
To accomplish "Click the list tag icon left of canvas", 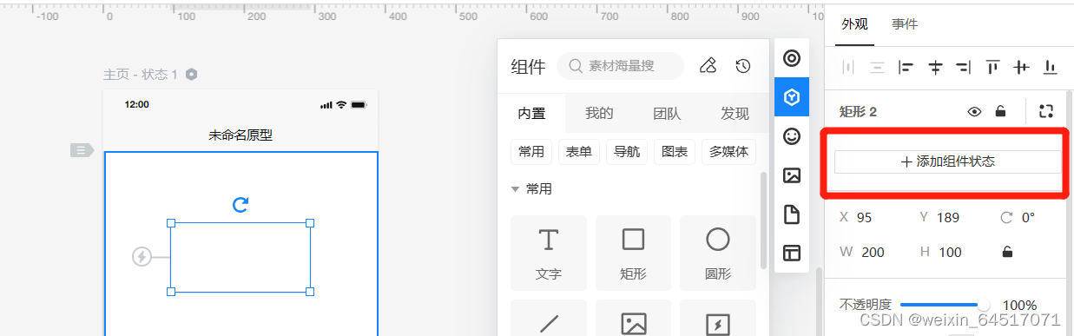I will pyautogui.click(x=82, y=150).
